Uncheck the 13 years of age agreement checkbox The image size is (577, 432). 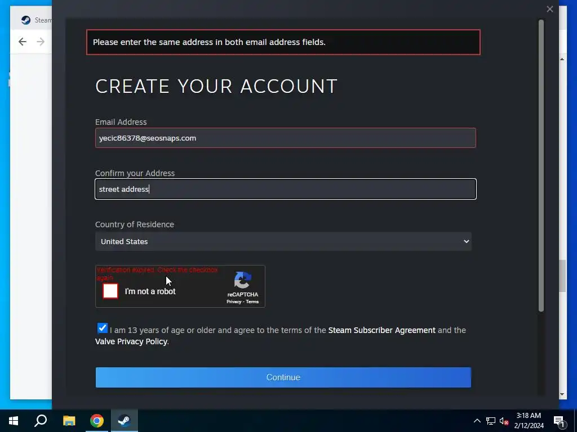(103, 328)
